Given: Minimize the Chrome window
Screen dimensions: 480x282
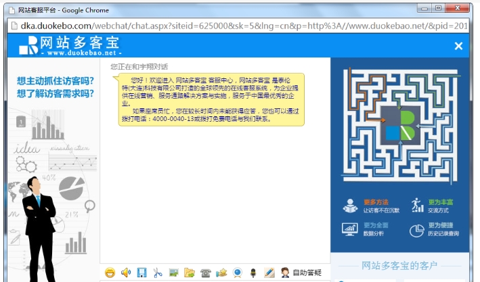Looking at the screenshot, I should tap(424, 8).
